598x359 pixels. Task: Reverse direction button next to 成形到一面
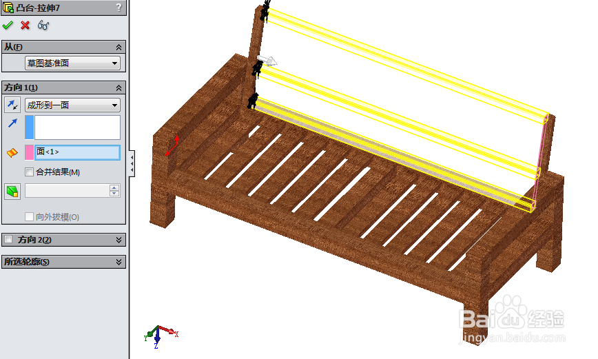pyautogui.click(x=12, y=105)
